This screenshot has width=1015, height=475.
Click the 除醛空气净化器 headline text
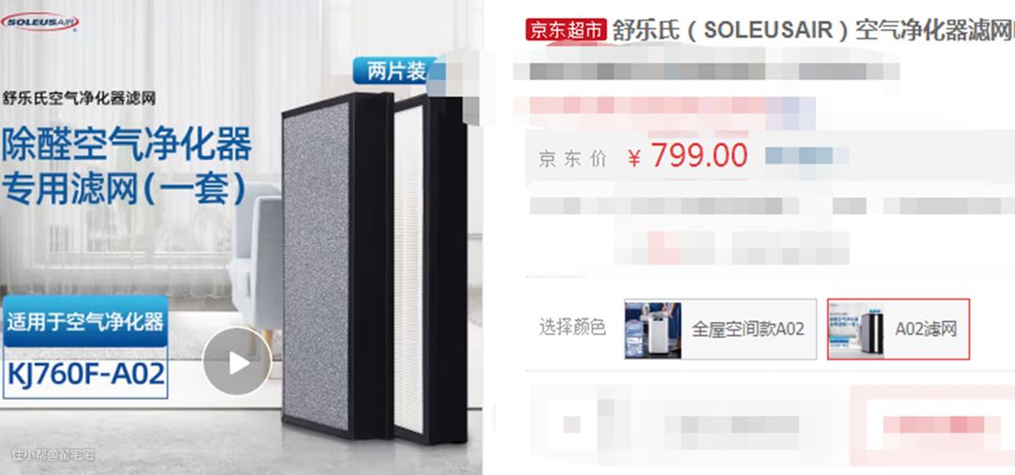tap(126, 145)
